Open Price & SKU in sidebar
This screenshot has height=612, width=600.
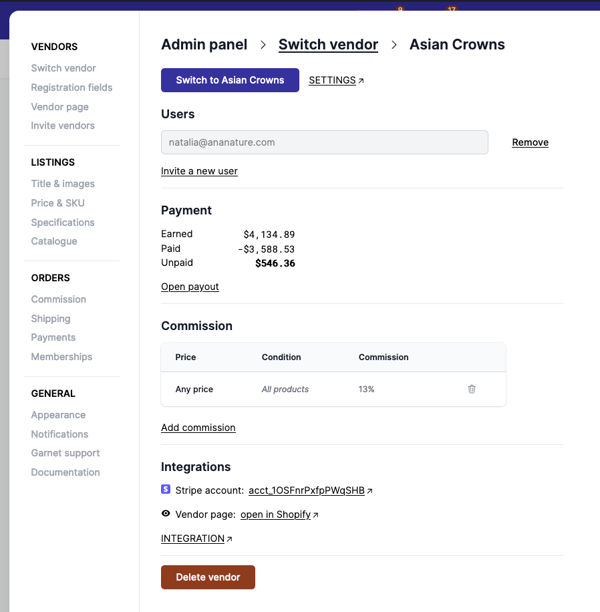pos(57,203)
